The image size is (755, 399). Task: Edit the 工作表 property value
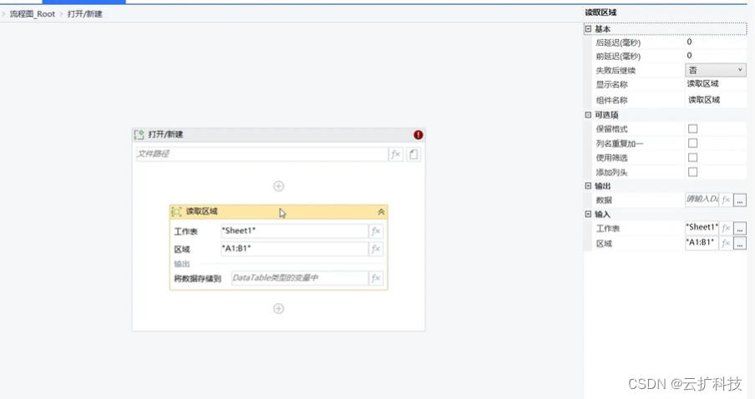click(702, 228)
